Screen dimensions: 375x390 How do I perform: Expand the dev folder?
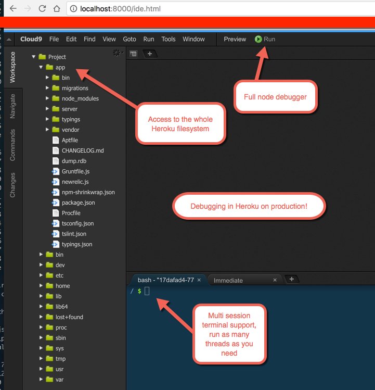click(x=41, y=265)
